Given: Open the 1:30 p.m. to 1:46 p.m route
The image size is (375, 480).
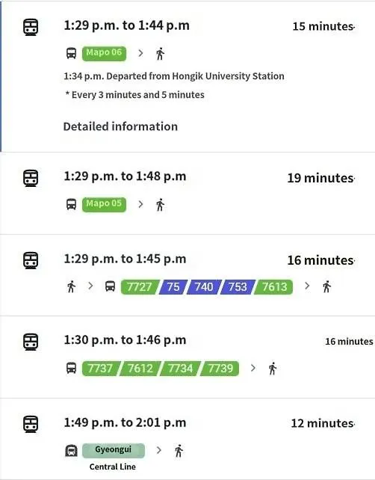Looking at the screenshot, I should click(x=187, y=357).
